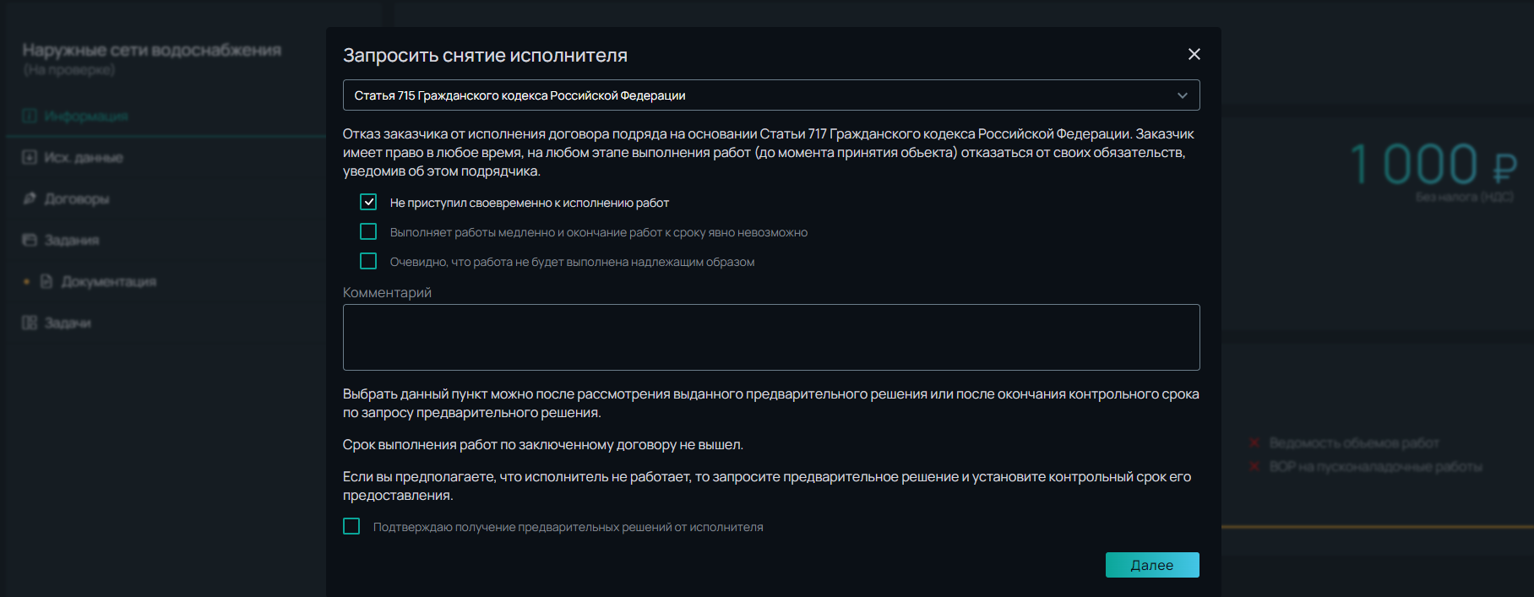Click 'ВОР на пусконаладочные работы' background item
The image size is (1534, 597).
click(x=1375, y=466)
